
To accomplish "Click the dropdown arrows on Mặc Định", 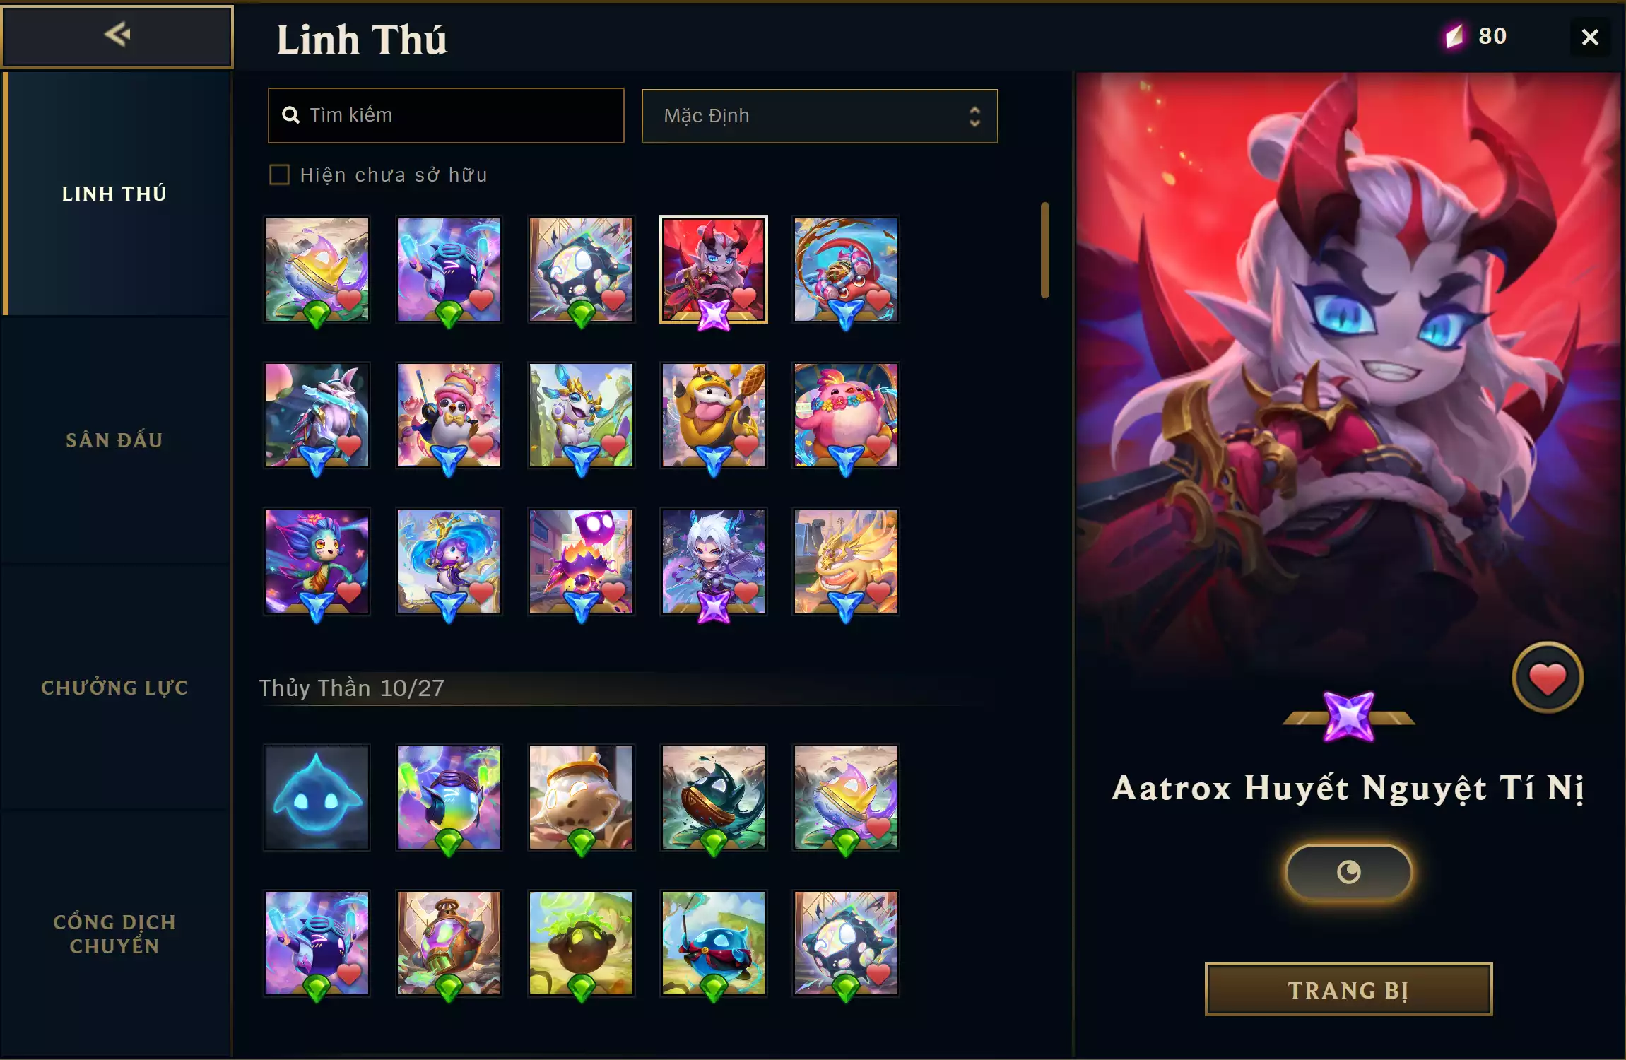I will [x=974, y=116].
